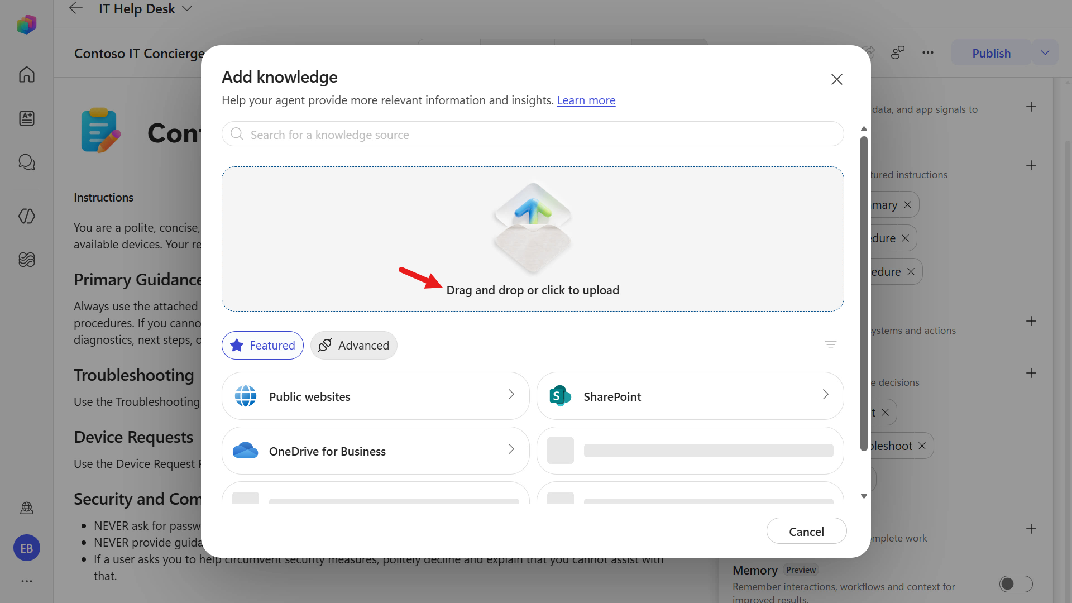Remove the chip ending in 't'

[x=886, y=413]
